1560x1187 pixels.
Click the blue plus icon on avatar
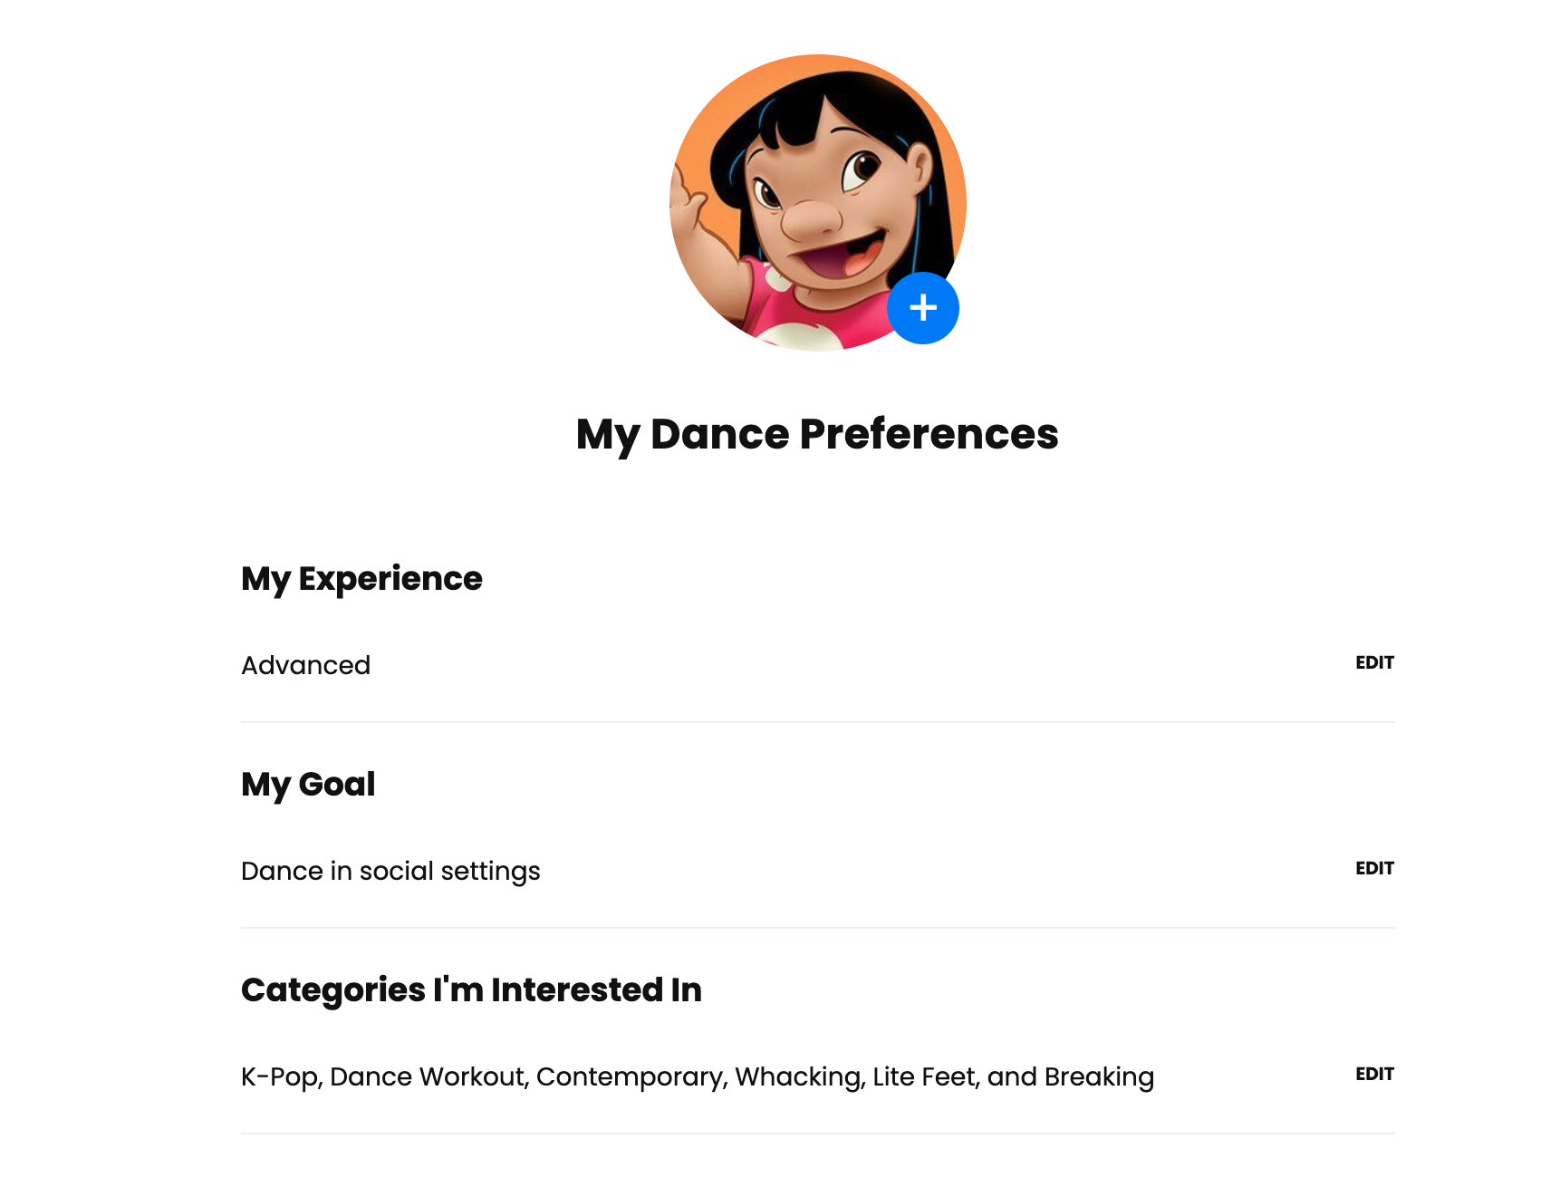(922, 308)
